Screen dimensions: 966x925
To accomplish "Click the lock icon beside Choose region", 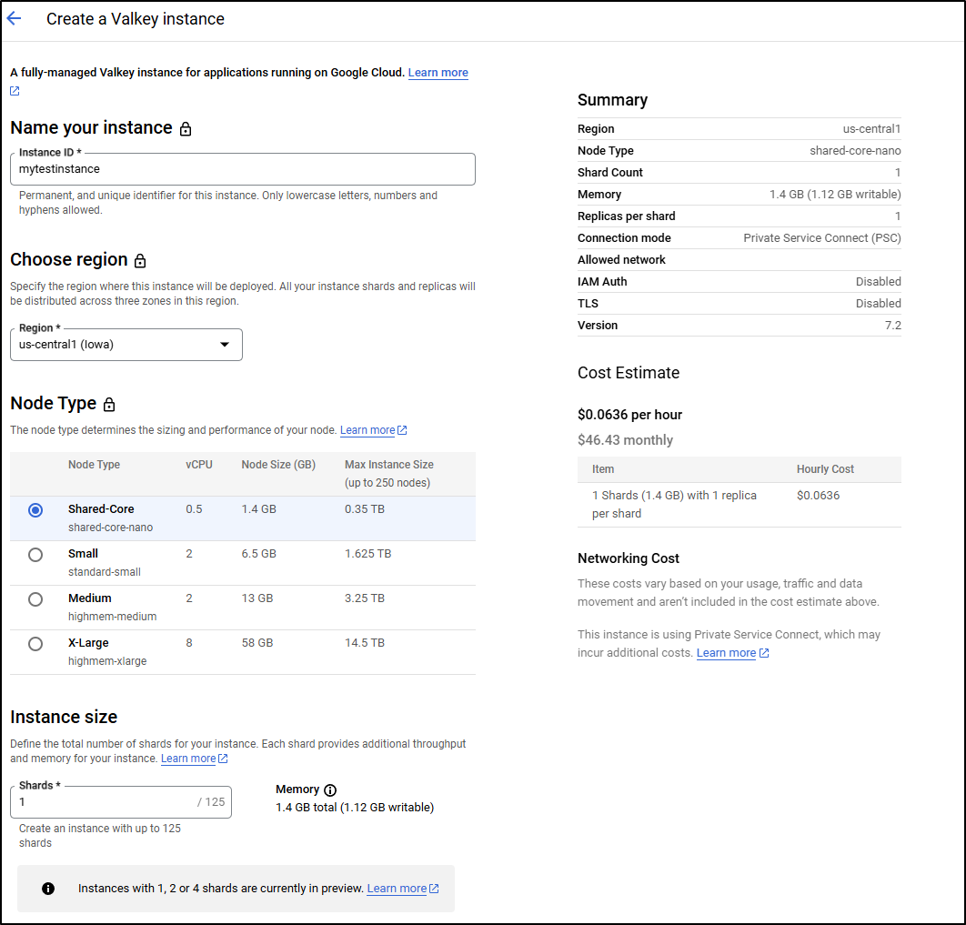I will (140, 260).
